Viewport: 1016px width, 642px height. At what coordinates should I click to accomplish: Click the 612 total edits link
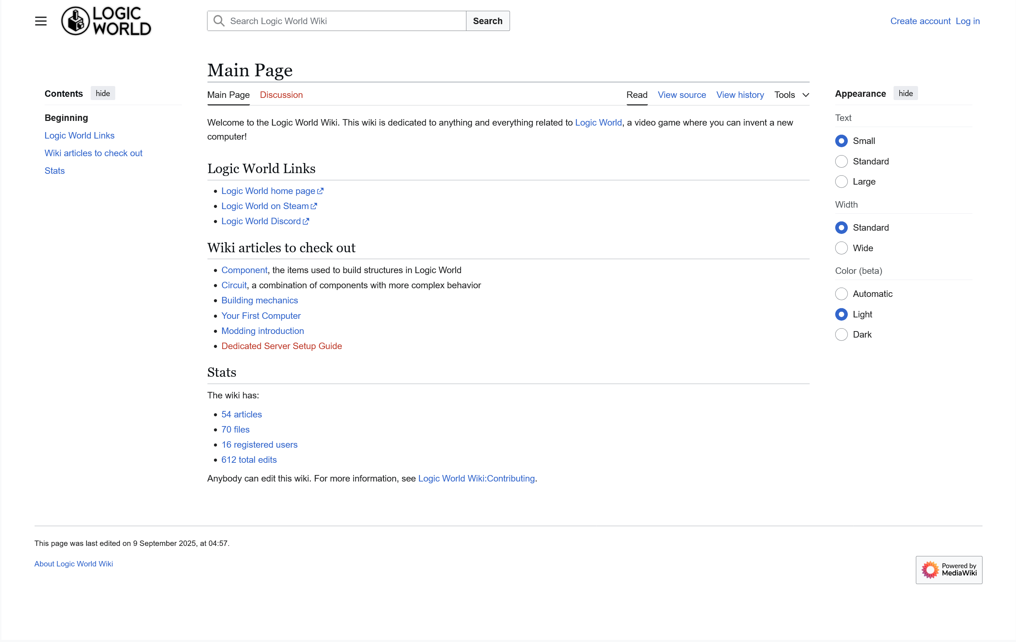click(249, 460)
